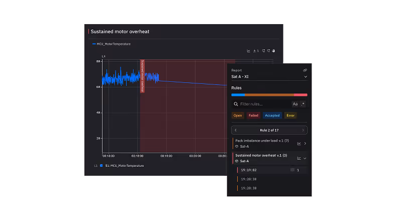Click the download icon in plot toolbar
The width and height of the screenshot is (399, 224).
point(255,51)
